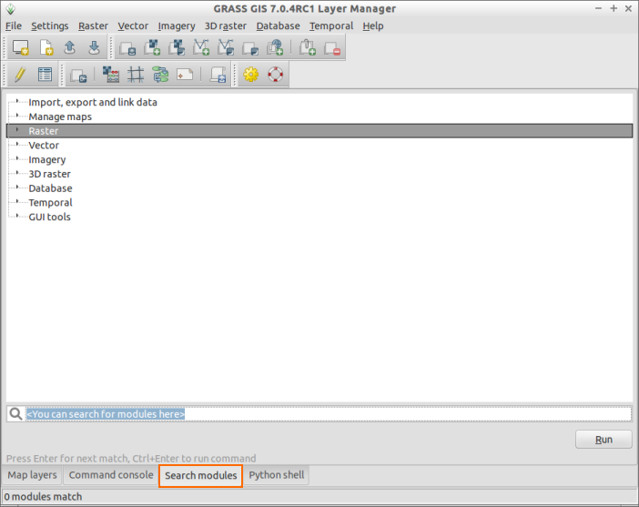Launch graphical modeler
This screenshot has width=639, height=507.
click(160, 75)
